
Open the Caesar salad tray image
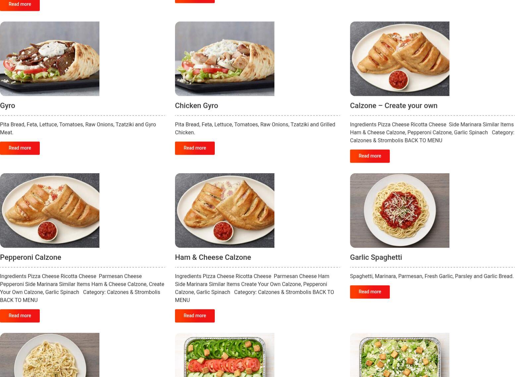click(400, 355)
